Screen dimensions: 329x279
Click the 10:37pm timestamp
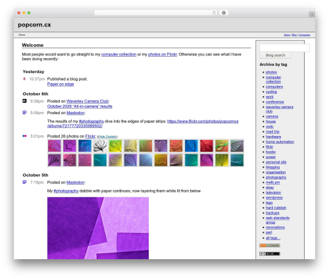tap(37, 79)
